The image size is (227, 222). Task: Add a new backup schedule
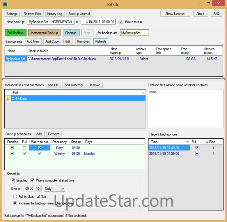(39, 134)
